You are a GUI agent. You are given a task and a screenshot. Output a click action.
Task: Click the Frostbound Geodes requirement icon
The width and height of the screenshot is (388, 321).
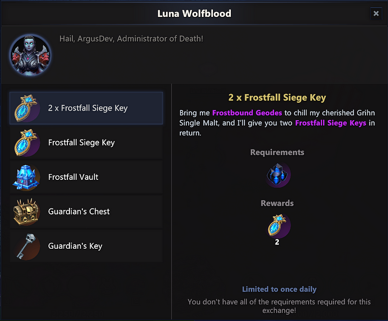tap(277, 175)
